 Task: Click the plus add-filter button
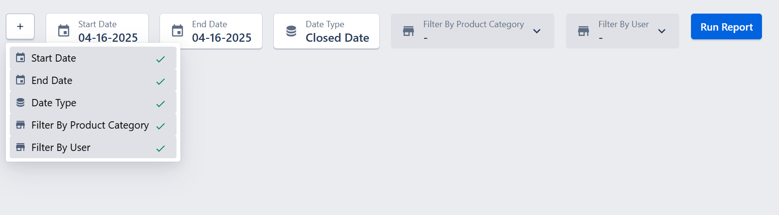point(20,27)
